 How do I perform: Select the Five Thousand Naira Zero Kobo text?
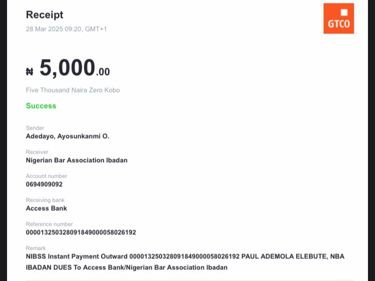72,90
